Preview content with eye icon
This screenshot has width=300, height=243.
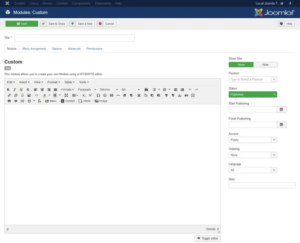click(x=16, y=101)
